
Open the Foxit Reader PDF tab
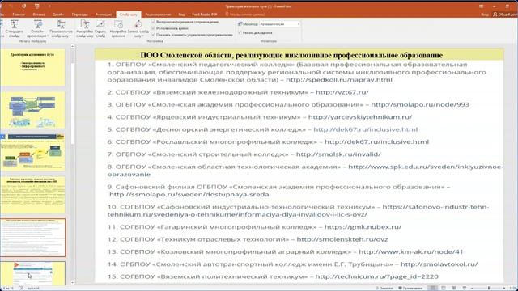(x=205, y=15)
